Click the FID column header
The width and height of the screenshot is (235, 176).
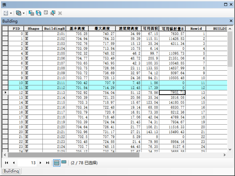click(16, 29)
